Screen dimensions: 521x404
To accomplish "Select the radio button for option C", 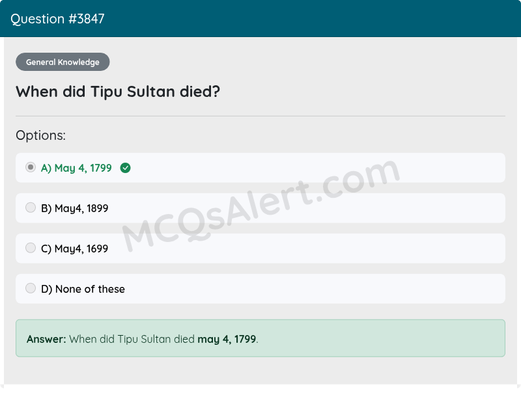I will tap(30, 248).
